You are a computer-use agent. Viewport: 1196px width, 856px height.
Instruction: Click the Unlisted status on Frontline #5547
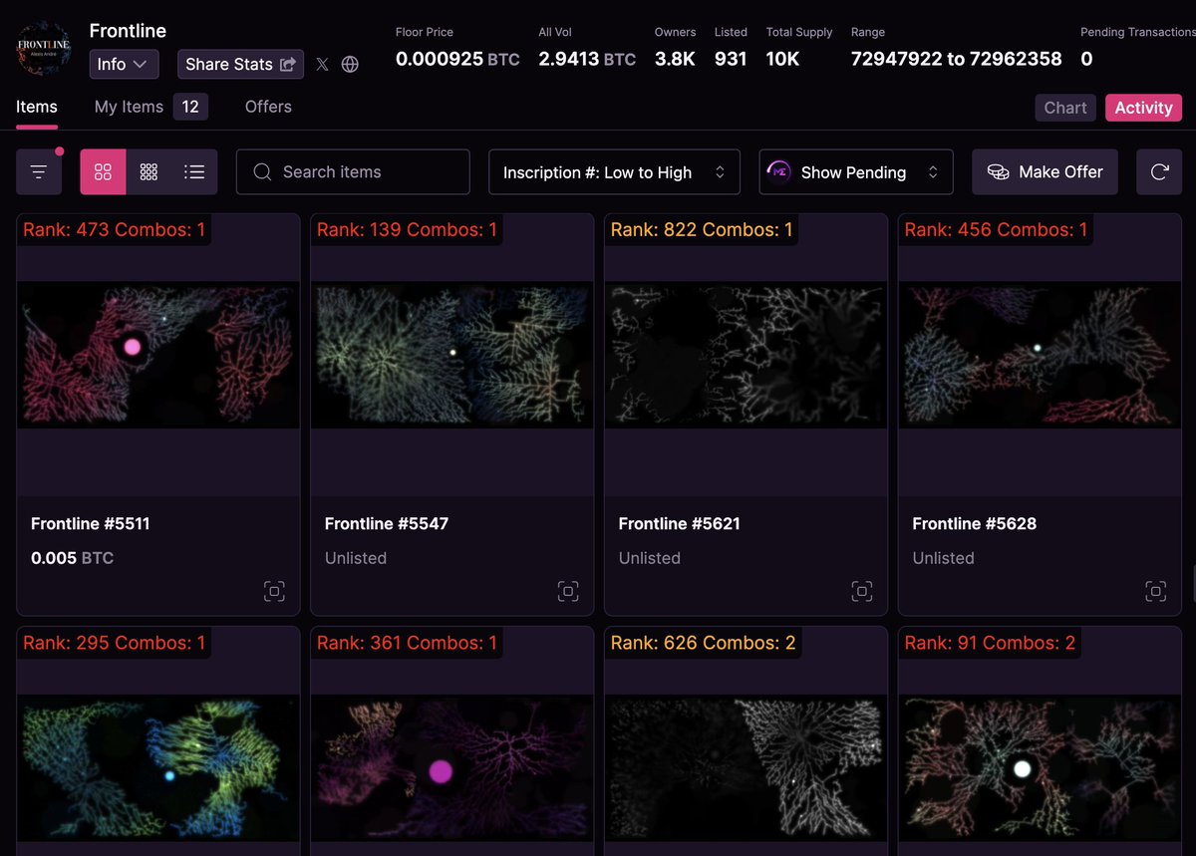pyautogui.click(x=356, y=558)
